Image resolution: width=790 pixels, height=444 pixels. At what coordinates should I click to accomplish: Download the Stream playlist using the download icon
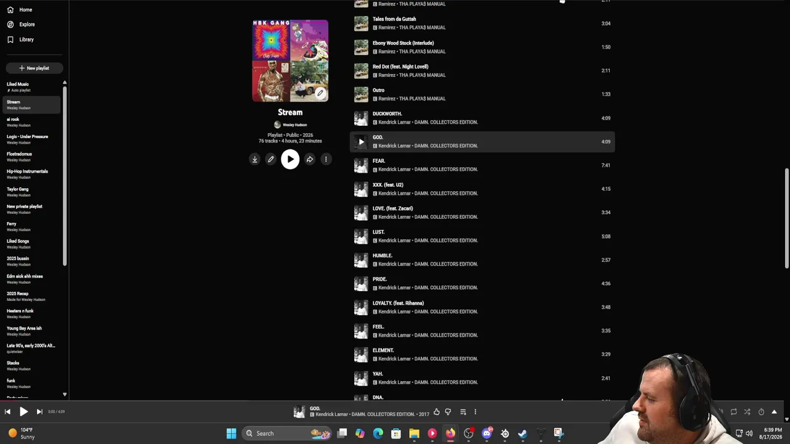(254, 159)
